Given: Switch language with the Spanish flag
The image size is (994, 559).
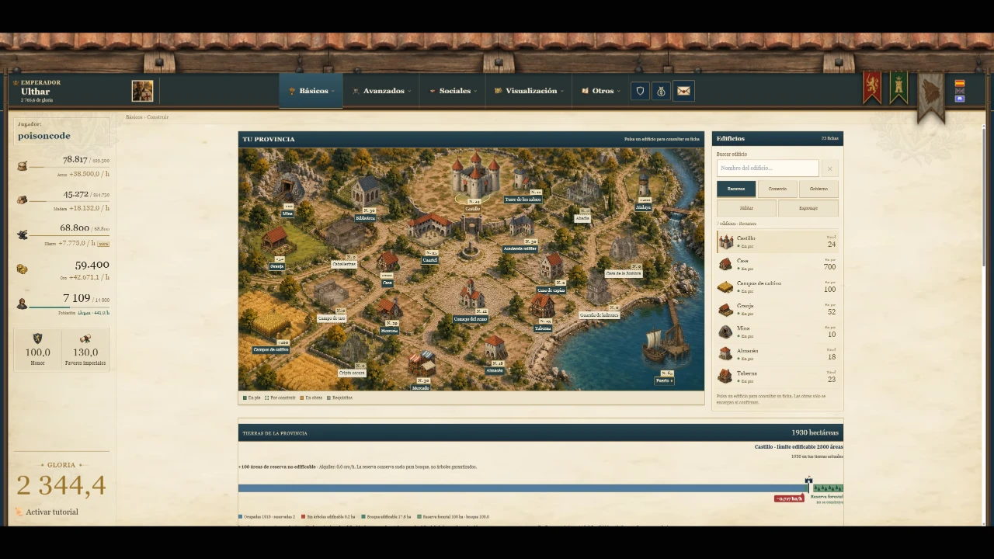Looking at the screenshot, I should (960, 83).
